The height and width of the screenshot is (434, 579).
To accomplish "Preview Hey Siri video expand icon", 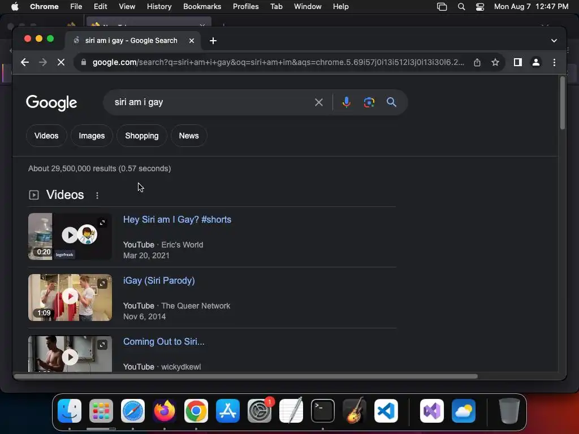I will point(102,223).
